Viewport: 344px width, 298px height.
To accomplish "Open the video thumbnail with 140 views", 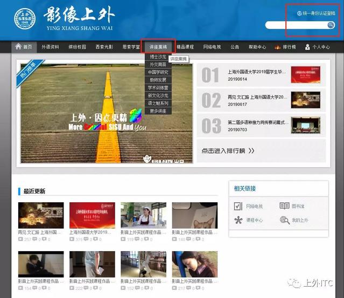I will pos(195,215).
